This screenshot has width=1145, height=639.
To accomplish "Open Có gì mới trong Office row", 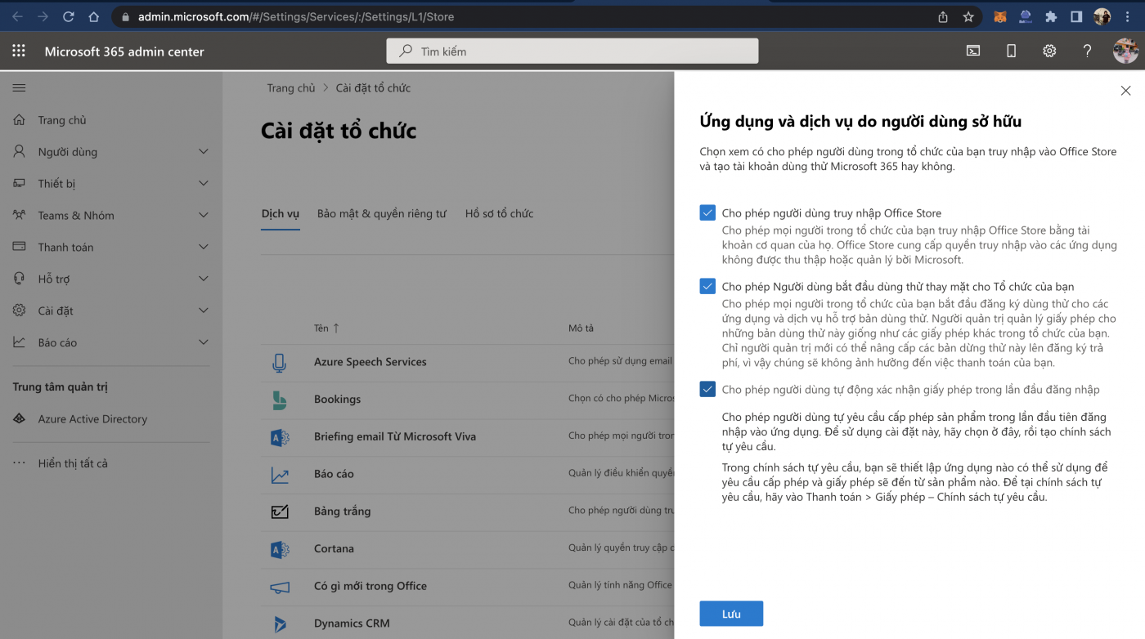I will (370, 587).
